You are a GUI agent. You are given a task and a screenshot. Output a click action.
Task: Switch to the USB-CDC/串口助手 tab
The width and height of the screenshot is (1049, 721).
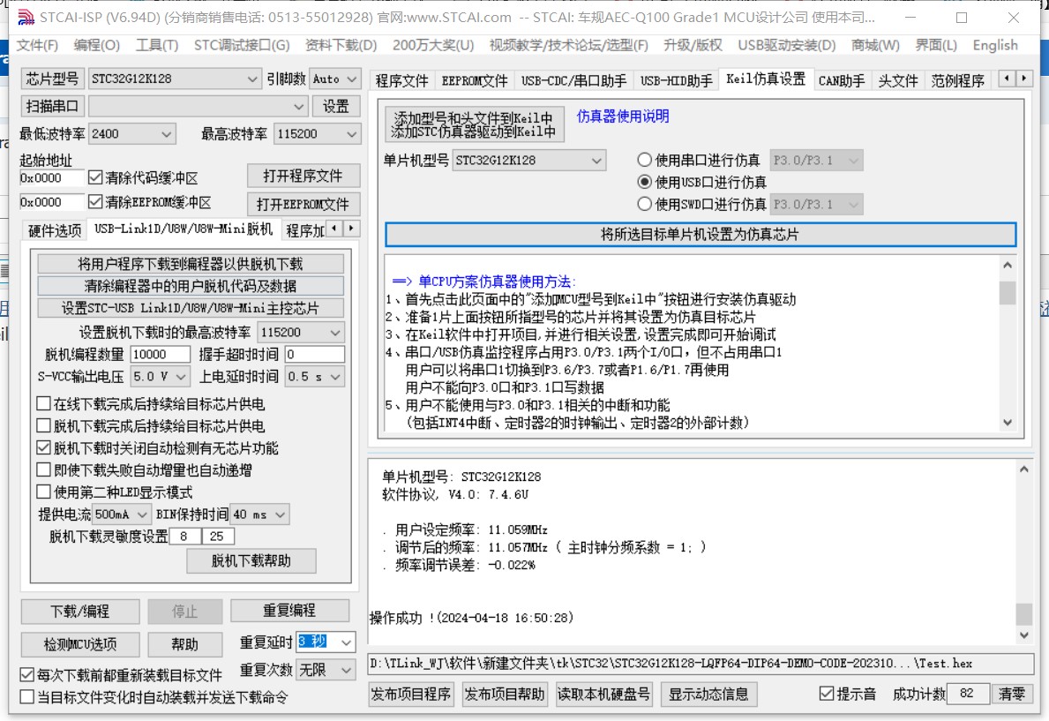[x=574, y=81]
